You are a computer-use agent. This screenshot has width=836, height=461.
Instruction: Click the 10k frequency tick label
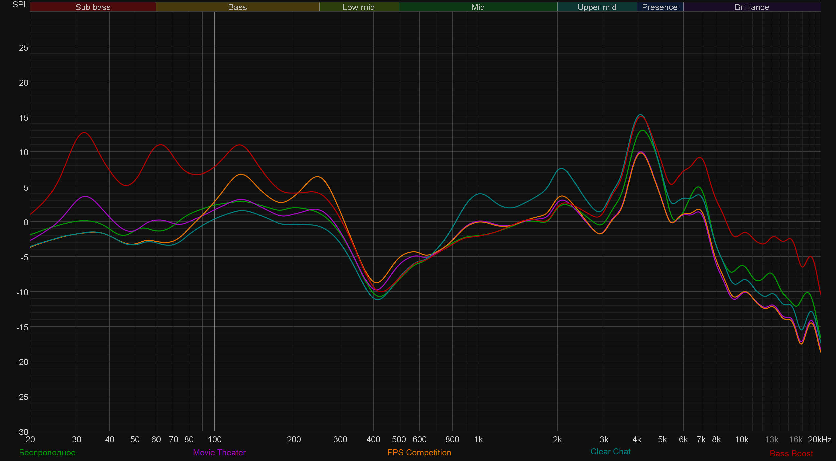[x=741, y=439]
